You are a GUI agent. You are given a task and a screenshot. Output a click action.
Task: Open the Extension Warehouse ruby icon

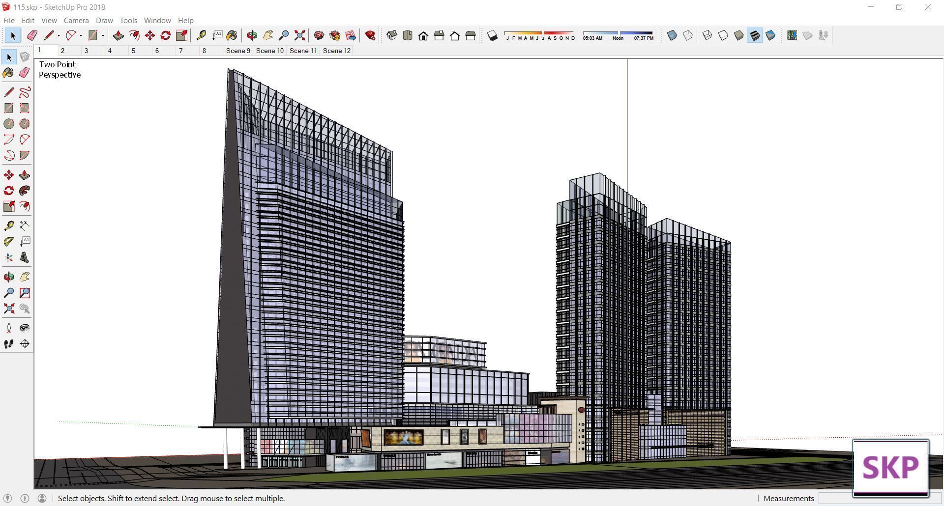coord(370,35)
